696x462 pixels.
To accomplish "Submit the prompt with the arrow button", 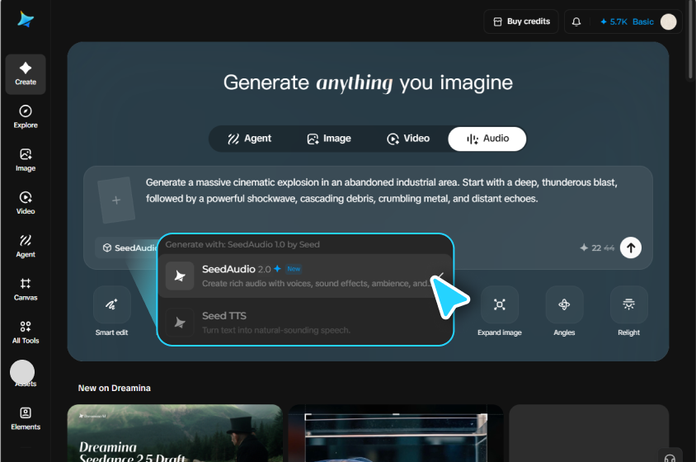I will [631, 247].
